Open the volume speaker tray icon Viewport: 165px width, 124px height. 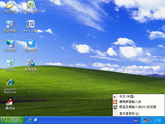[150, 120]
